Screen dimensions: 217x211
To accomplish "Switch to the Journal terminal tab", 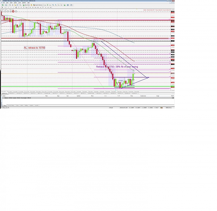I will pos(36,105).
